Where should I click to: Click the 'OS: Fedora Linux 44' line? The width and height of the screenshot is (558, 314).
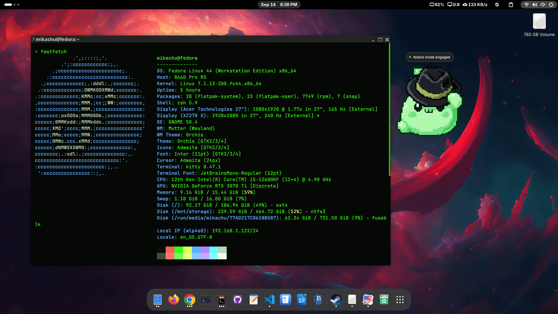[x=227, y=71]
